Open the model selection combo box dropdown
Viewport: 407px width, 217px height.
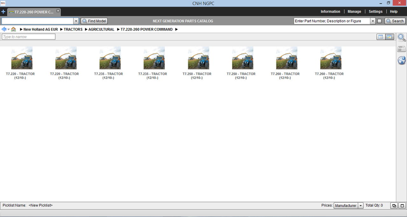tap(76, 21)
